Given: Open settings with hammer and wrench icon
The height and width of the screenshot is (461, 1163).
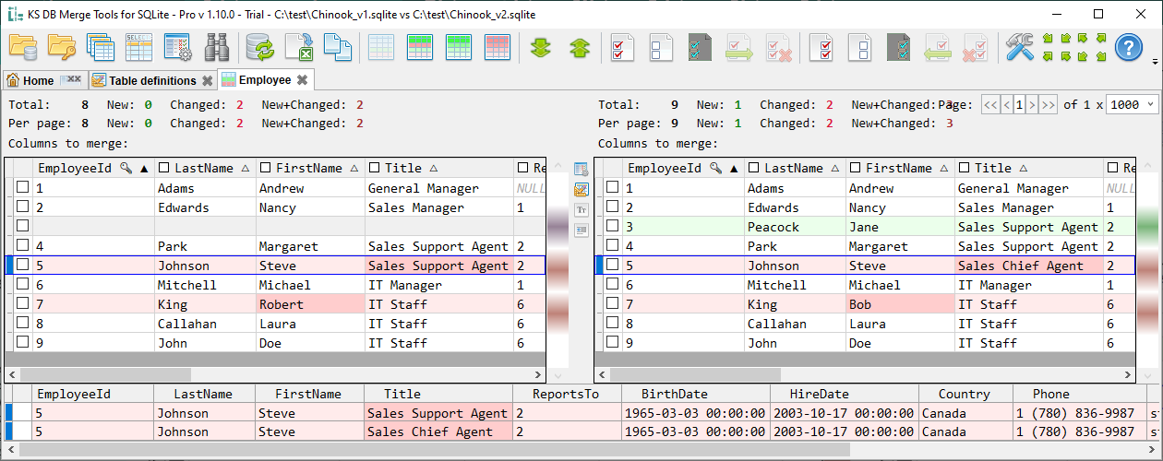Looking at the screenshot, I should coord(1020,46).
